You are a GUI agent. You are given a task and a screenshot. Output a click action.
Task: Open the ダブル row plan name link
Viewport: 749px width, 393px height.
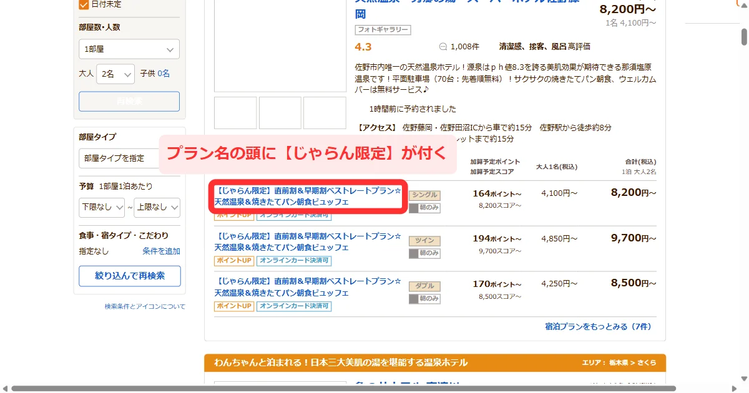coord(308,288)
